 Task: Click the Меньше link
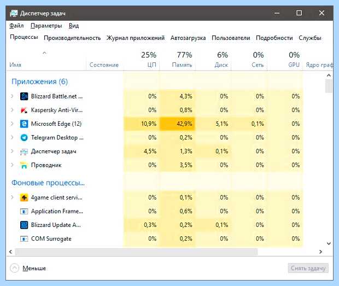click(34, 269)
